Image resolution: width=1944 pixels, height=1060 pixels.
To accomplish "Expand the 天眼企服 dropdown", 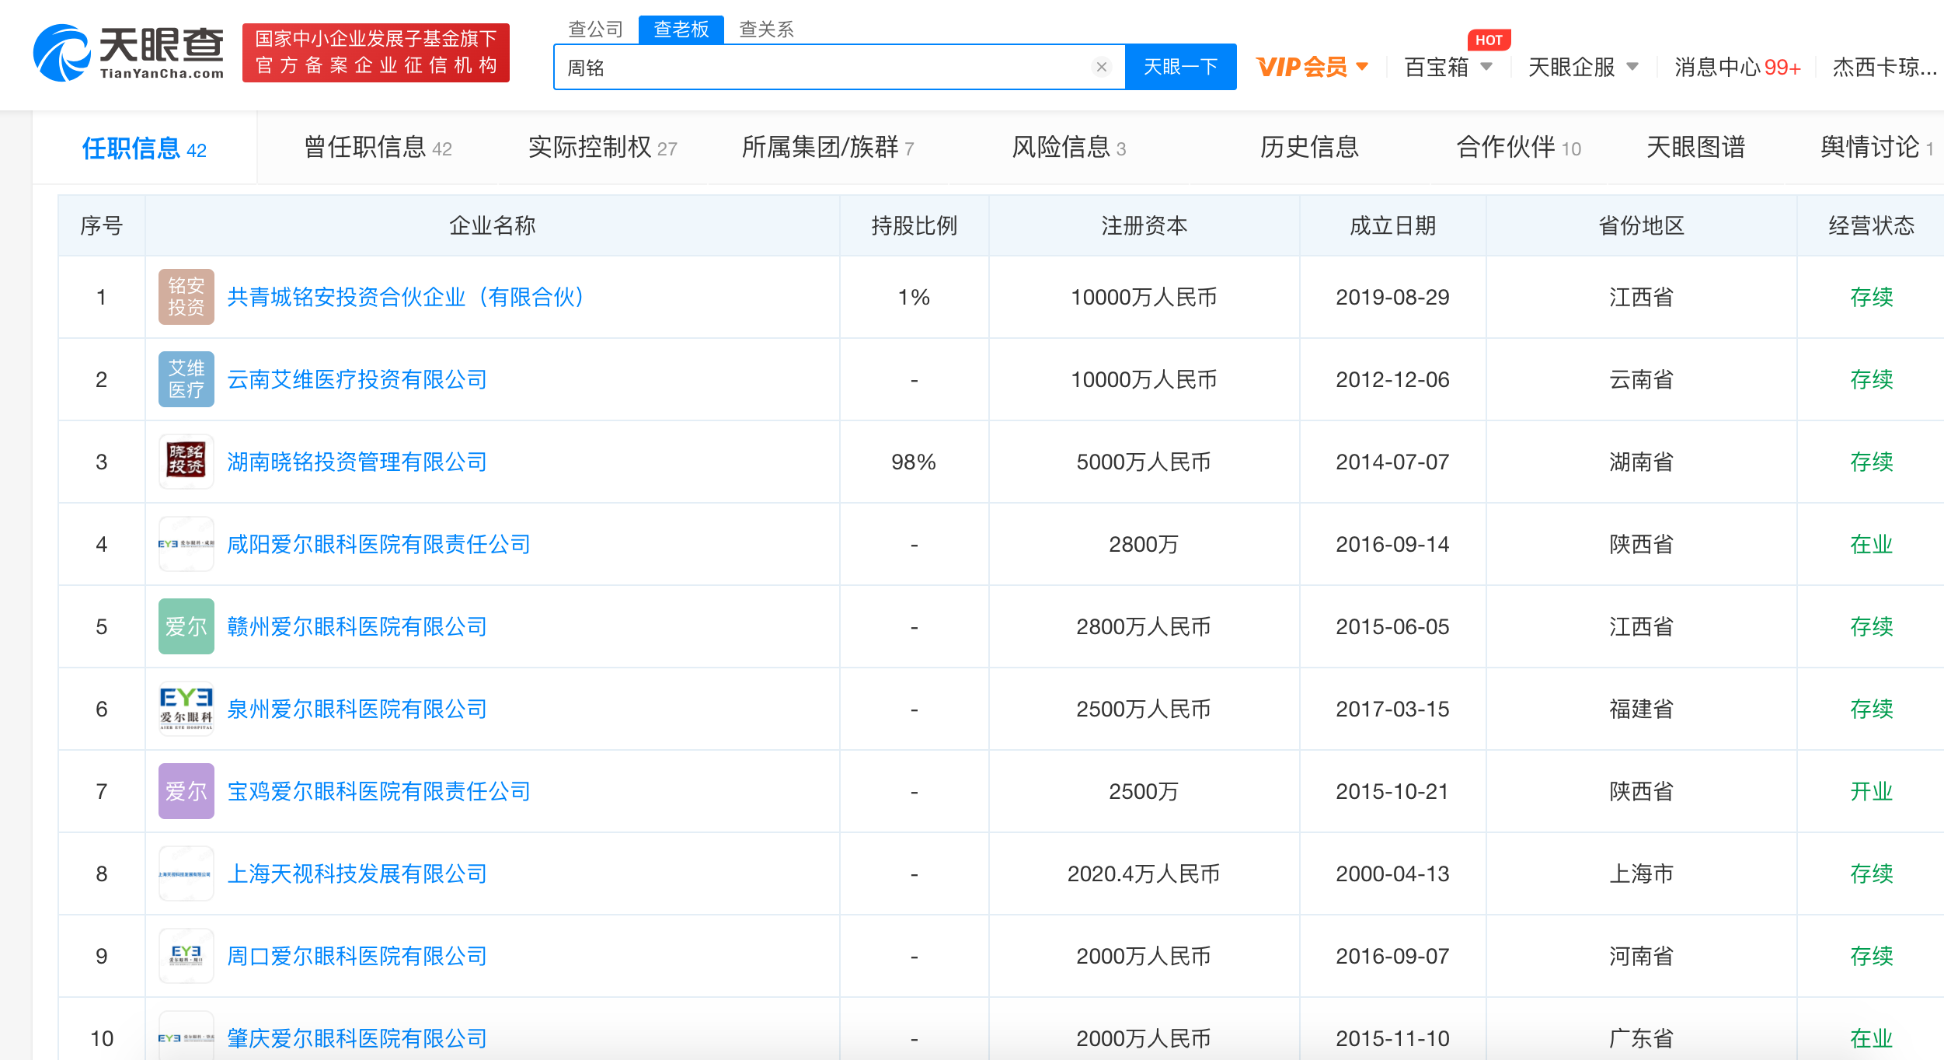I will coord(1583,67).
